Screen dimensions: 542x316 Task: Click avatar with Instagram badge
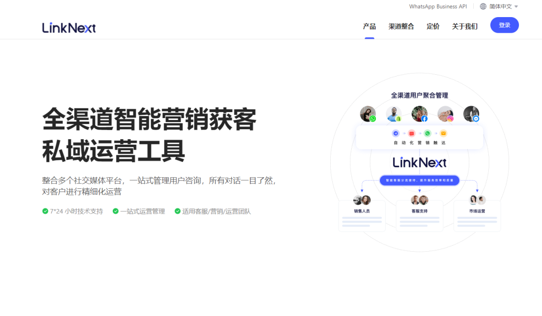tap(445, 114)
